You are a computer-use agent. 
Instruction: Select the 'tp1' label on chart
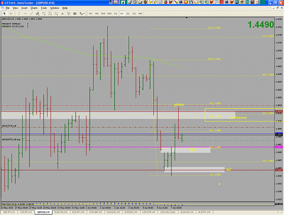click(193, 150)
